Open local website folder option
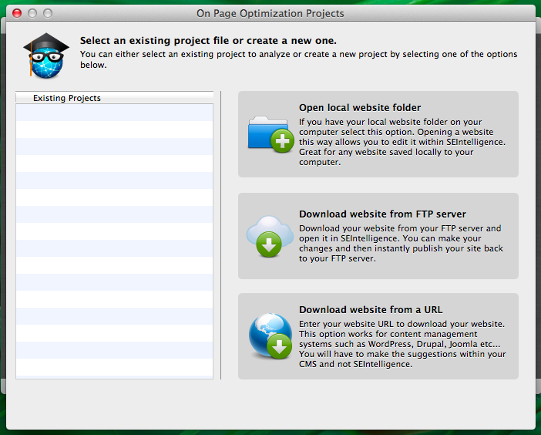The width and height of the screenshot is (541, 435). click(x=378, y=134)
